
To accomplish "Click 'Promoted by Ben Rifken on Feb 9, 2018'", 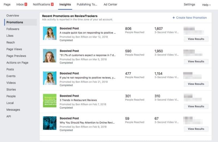I will (x=83, y=127).
